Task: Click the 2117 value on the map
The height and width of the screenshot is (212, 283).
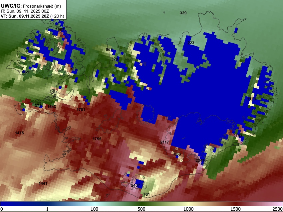Action: tap(164, 142)
